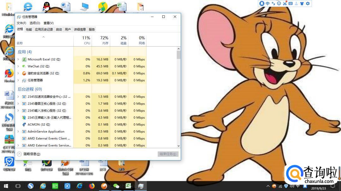Expand the AdminService Application process
This screenshot has width=341, height=191.
click(x=18, y=132)
